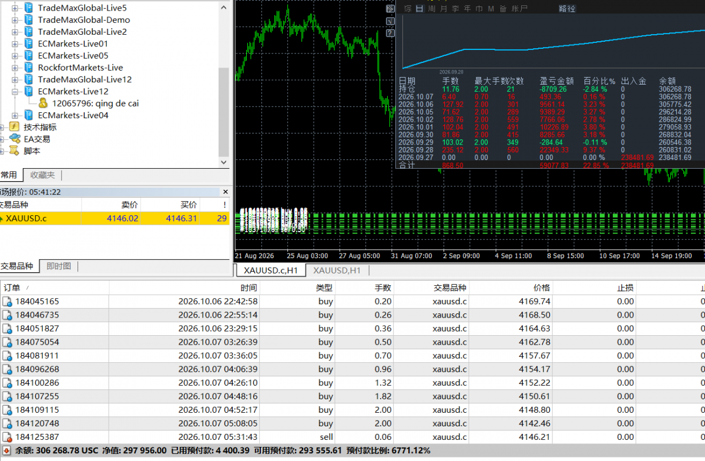Screen dimensions: 705x461
Task: Click the server icon beside ECMarkets-Live01
Action: click(28, 44)
